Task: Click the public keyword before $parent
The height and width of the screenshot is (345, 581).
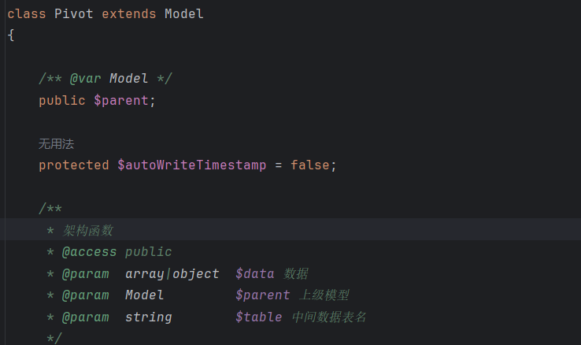Action: [x=62, y=100]
